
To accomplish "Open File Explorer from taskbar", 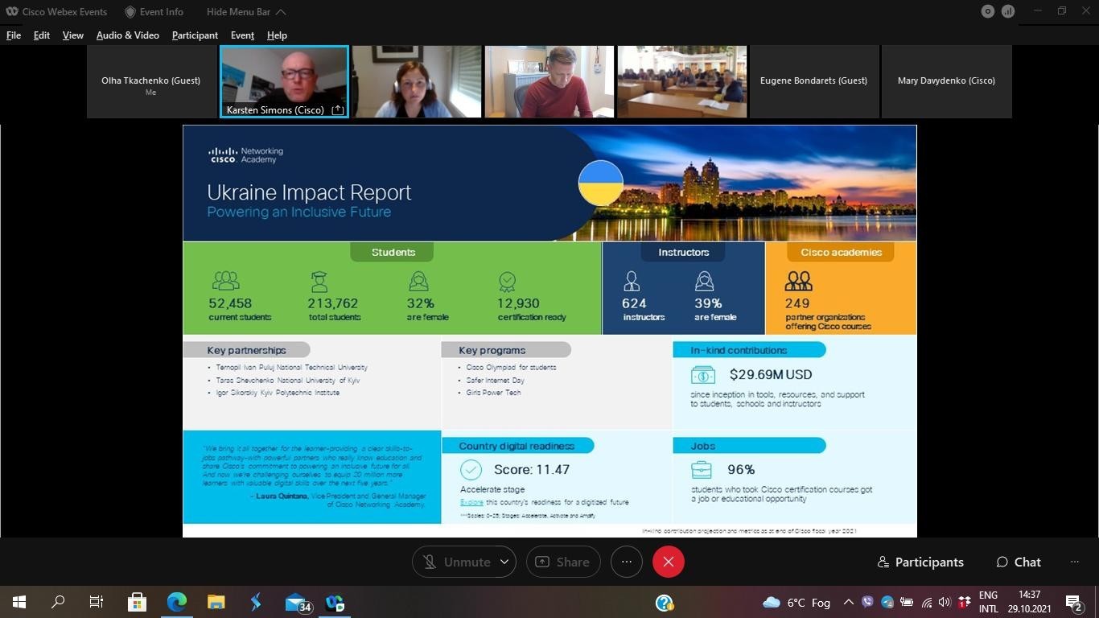I will [x=216, y=602].
